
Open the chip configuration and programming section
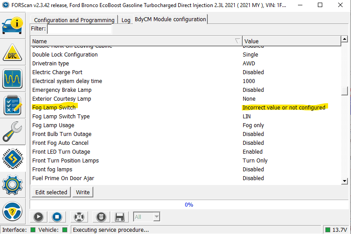point(12,158)
